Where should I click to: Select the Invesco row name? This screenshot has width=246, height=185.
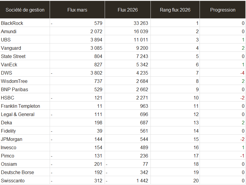coord(9,148)
